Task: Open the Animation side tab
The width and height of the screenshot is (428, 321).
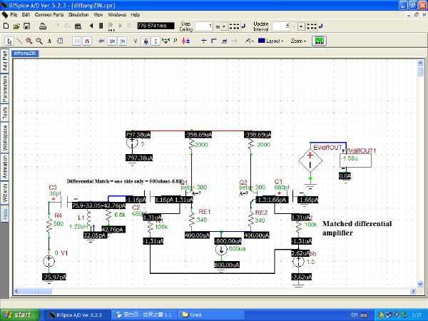Action: point(5,167)
